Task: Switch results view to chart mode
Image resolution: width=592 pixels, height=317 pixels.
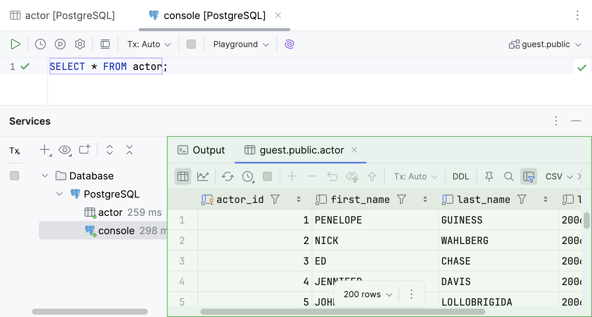Action: coord(203,176)
